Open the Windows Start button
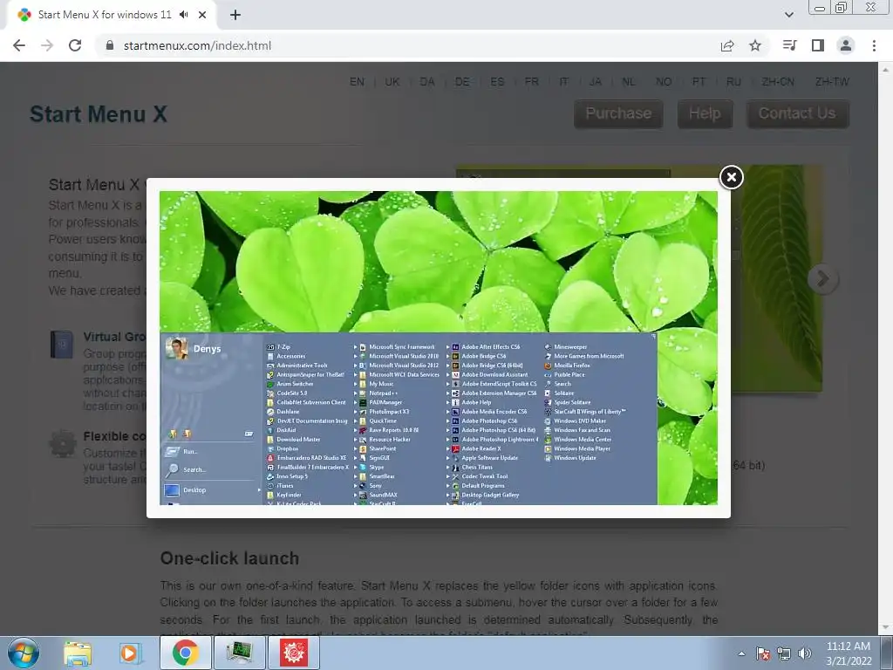 point(24,653)
